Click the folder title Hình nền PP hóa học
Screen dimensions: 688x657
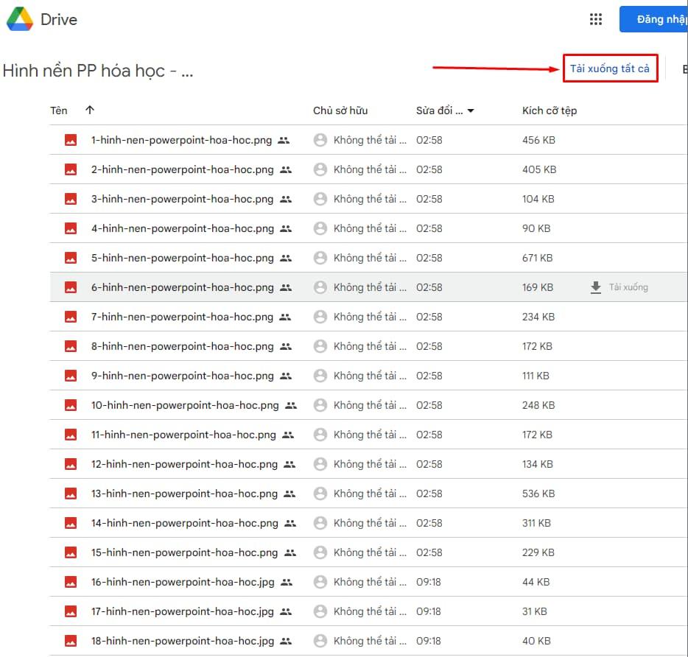pos(97,71)
